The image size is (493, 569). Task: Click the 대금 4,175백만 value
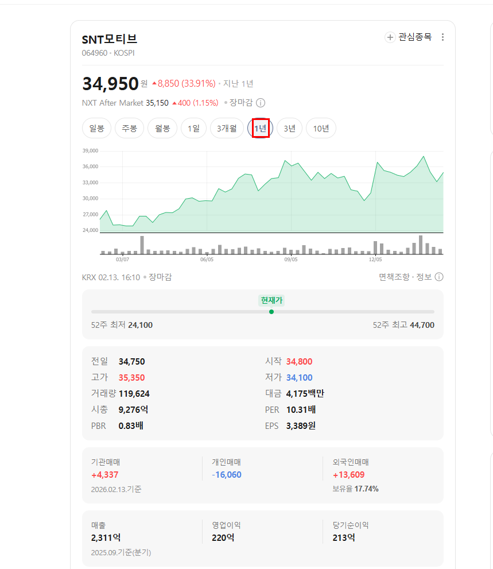pos(305,394)
